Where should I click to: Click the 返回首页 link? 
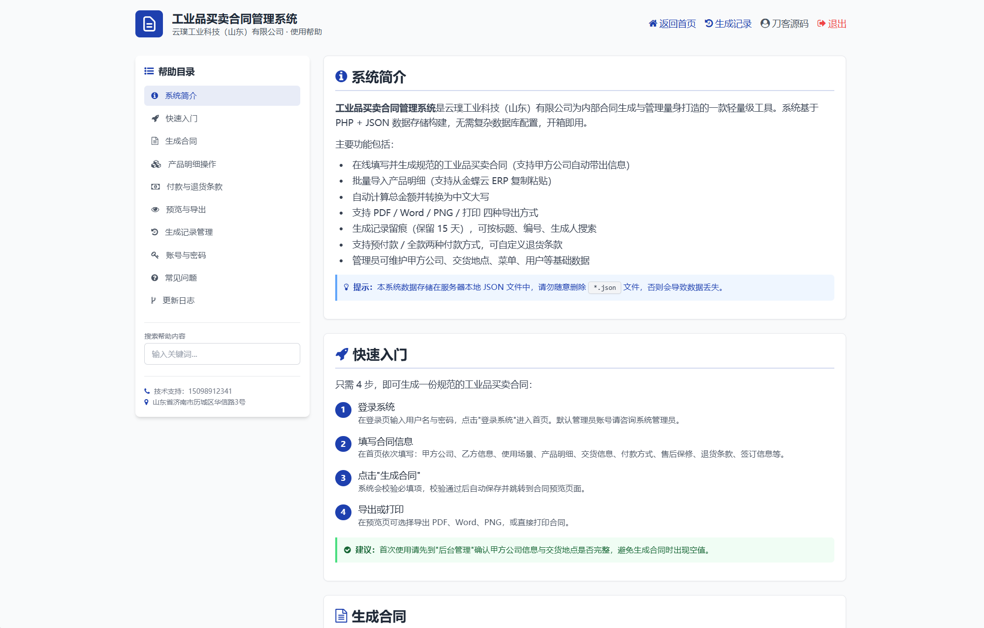pos(672,24)
